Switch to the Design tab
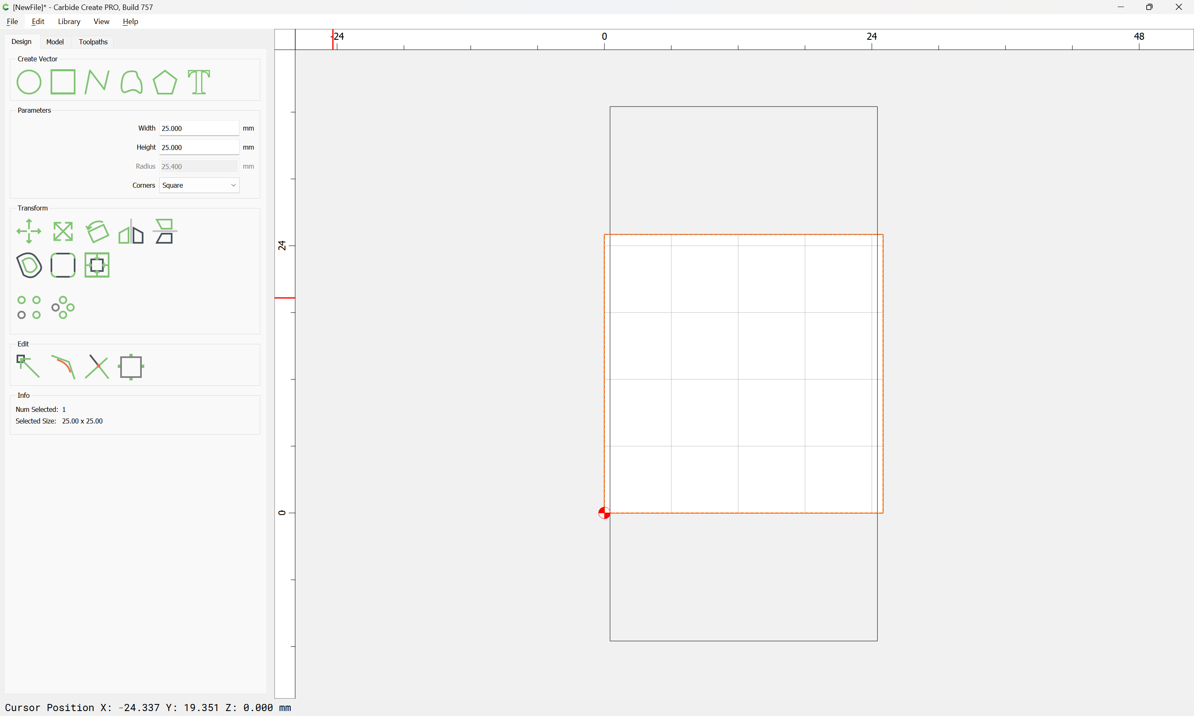This screenshot has width=1194, height=716. 21,42
